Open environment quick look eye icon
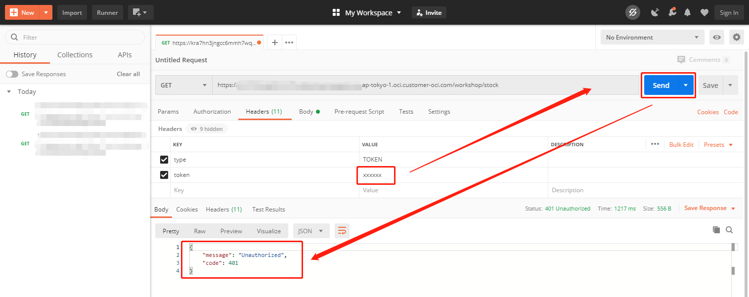749x297 pixels. [716, 37]
